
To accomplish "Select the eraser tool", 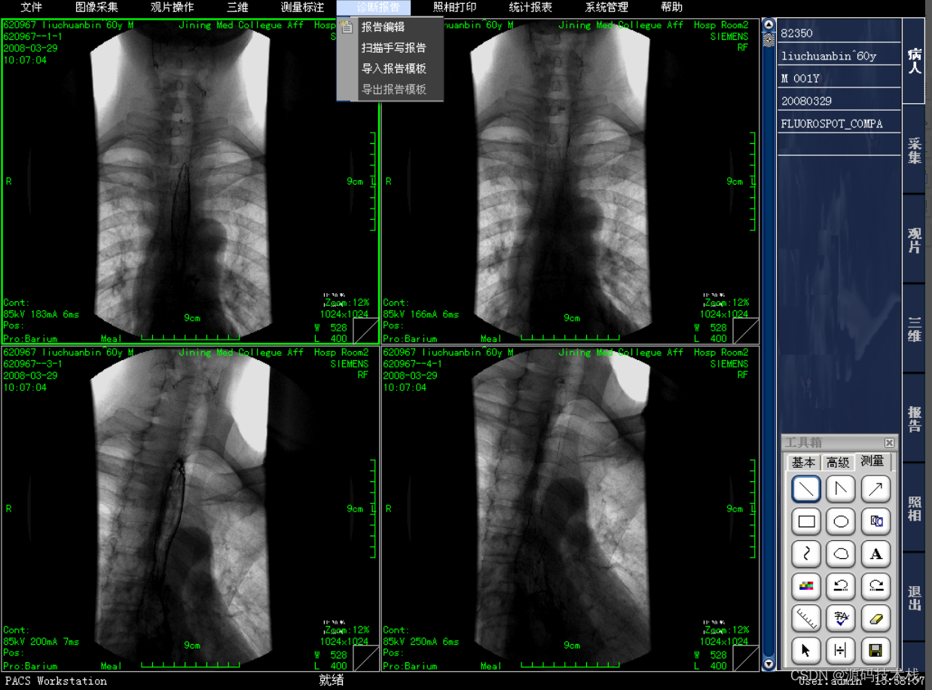I will point(875,618).
